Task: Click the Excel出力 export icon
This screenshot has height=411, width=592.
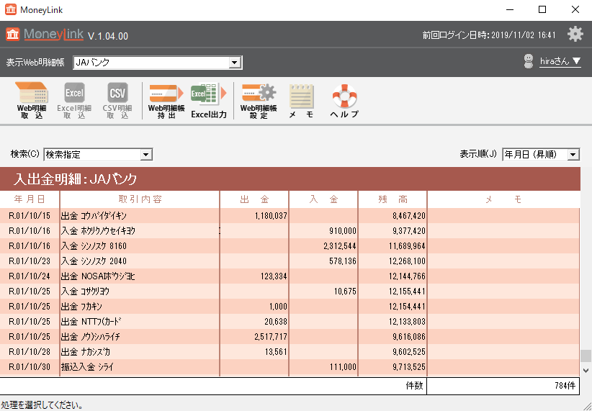Action: coord(209,100)
